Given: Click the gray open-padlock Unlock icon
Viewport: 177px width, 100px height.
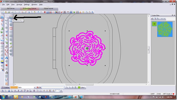Looking at the screenshot, I should [x=12, y=91].
